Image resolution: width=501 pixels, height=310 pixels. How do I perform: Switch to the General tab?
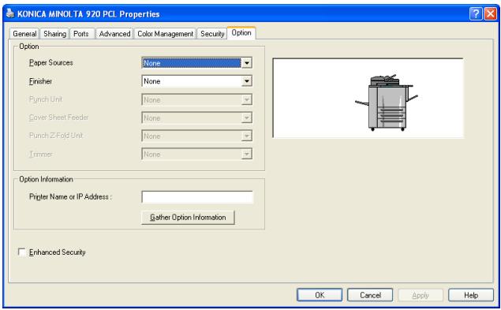point(24,34)
